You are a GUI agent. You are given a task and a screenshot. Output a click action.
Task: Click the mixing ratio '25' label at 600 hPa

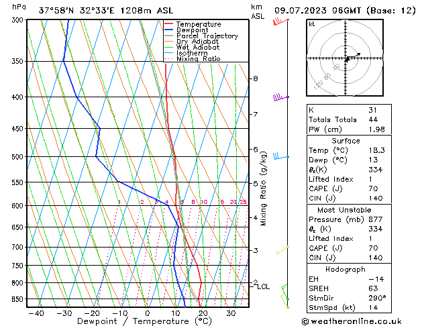(x=243, y=202)
